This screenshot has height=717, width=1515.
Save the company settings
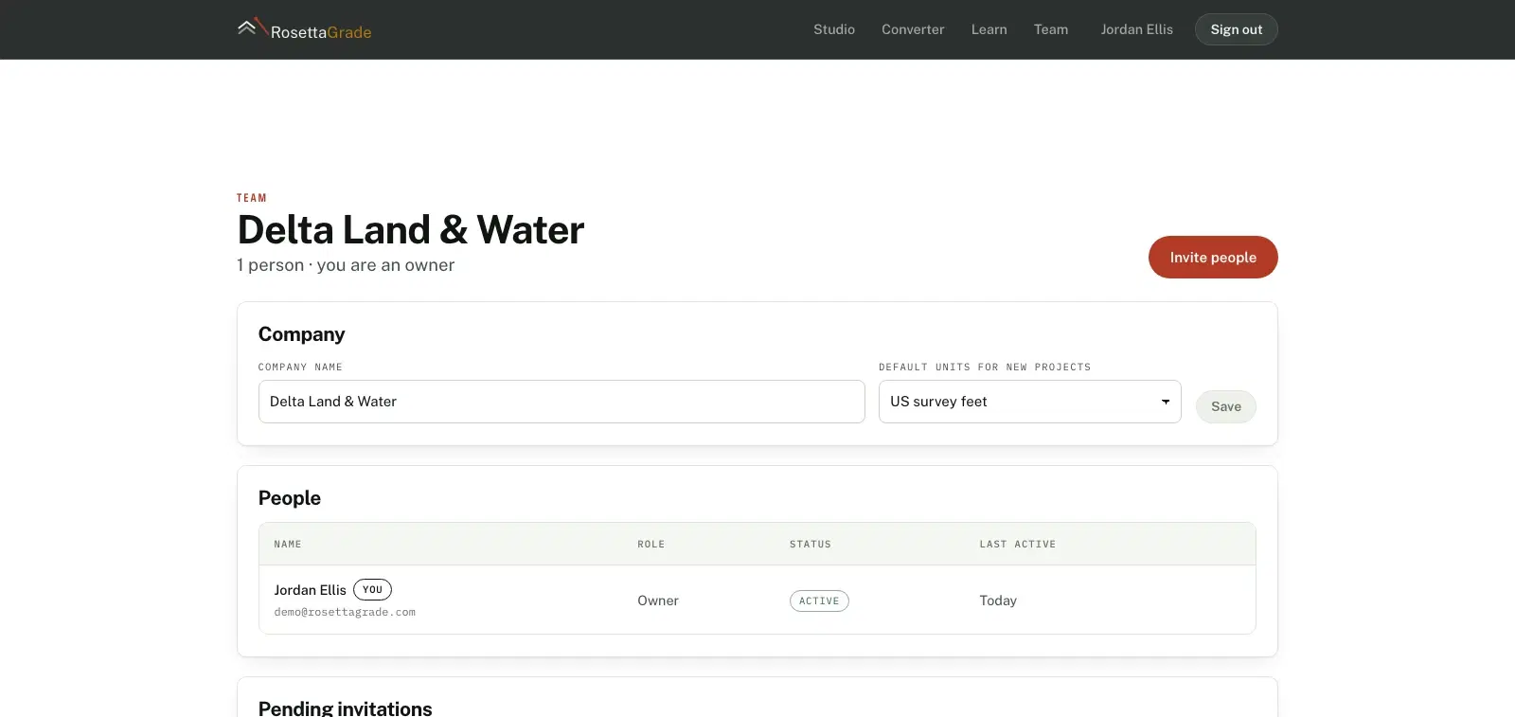(1226, 406)
